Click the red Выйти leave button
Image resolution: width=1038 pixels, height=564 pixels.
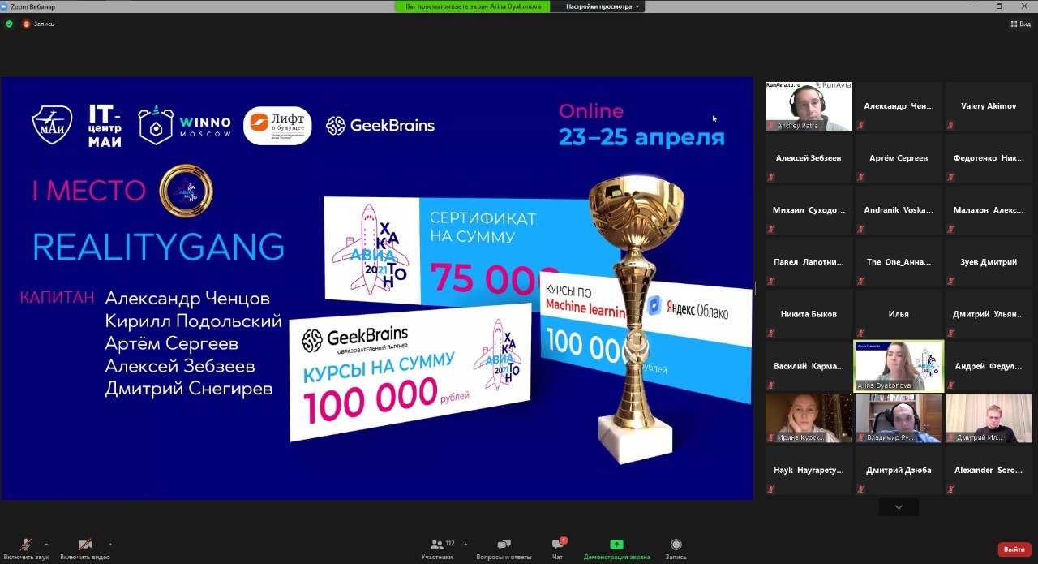1014,549
